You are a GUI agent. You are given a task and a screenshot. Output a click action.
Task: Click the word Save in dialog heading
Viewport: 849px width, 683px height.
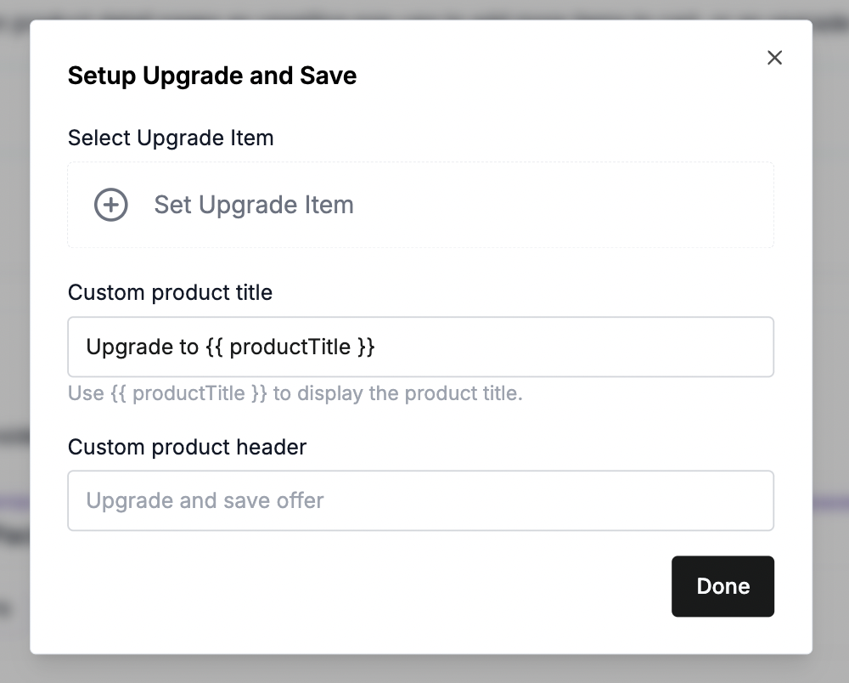click(x=328, y=76)
